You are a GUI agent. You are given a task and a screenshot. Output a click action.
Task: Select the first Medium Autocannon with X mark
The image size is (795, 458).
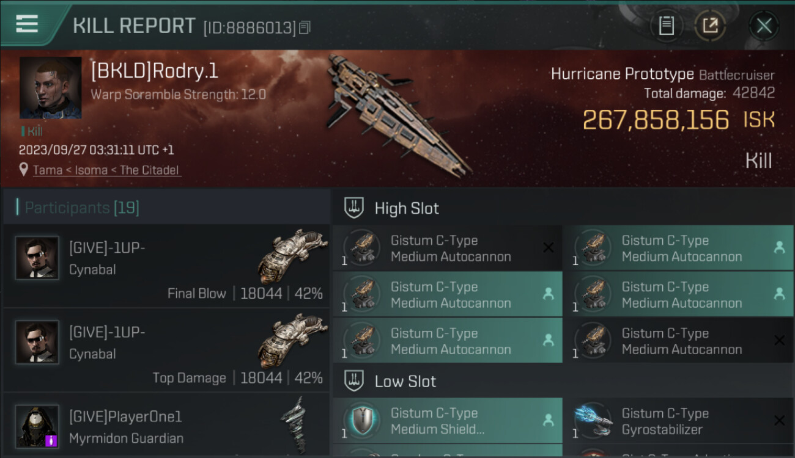pyautogui.click(x=447, y=248)
